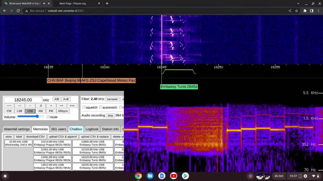Open the ChromeOS launcher button
This screenshot has width=323, height=181.
[x=5, y=176]
